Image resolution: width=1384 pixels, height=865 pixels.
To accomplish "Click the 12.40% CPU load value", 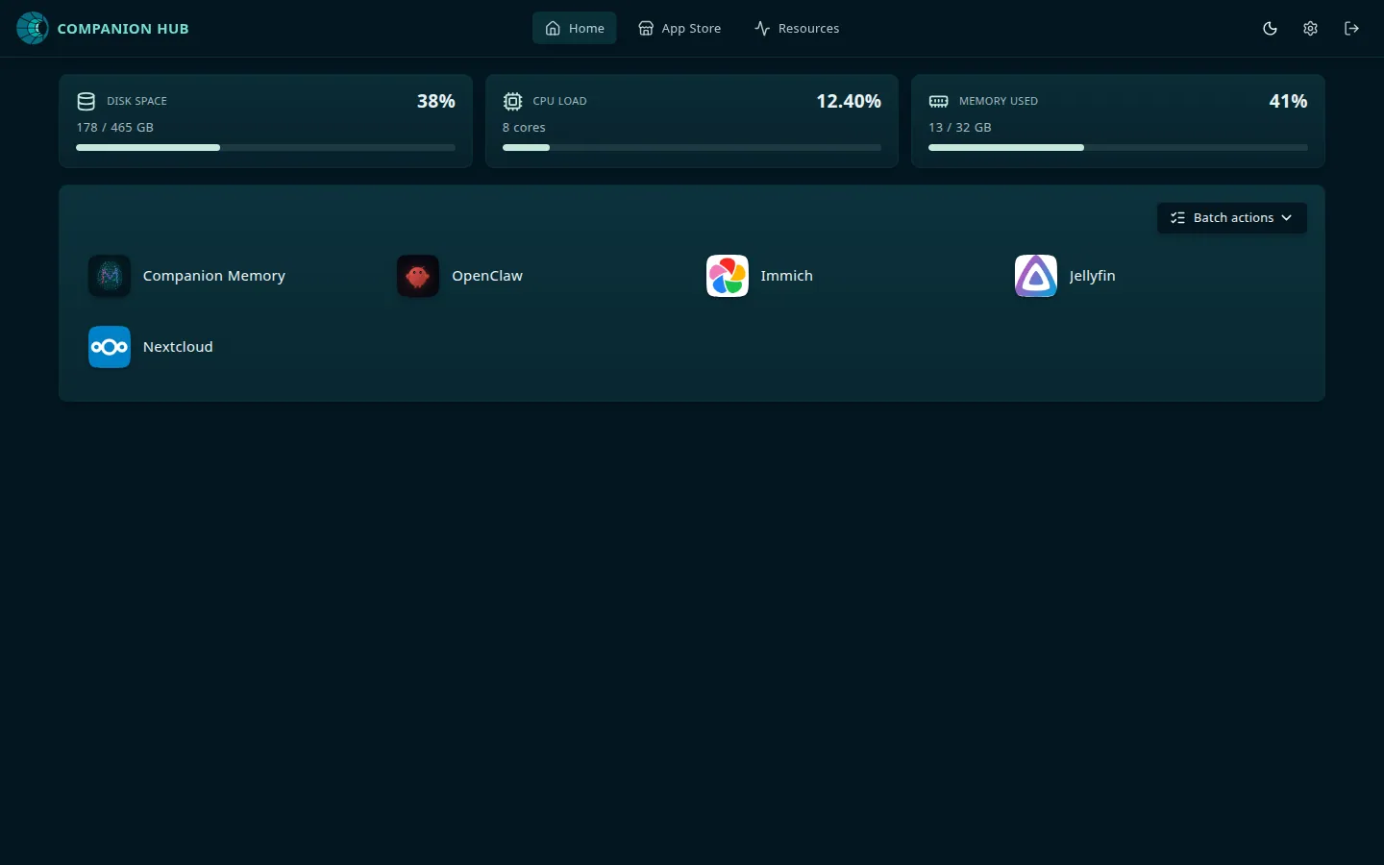I will (849, 101).
